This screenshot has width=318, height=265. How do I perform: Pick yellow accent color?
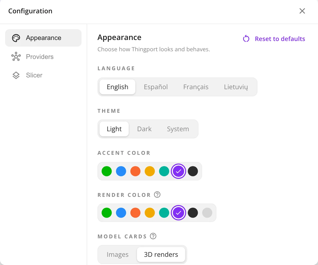pyautogui.click(x=150, y=171)
